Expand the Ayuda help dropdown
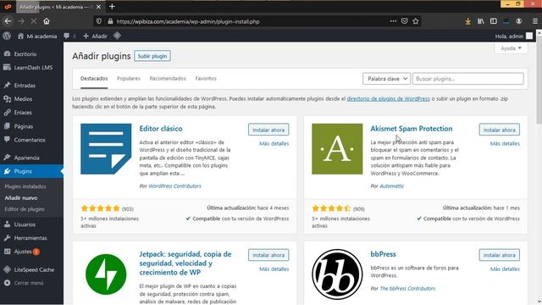The image size is (542, 305). (511, 48)
